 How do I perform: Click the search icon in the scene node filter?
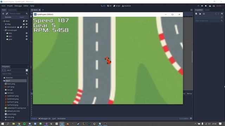point(27,14)
